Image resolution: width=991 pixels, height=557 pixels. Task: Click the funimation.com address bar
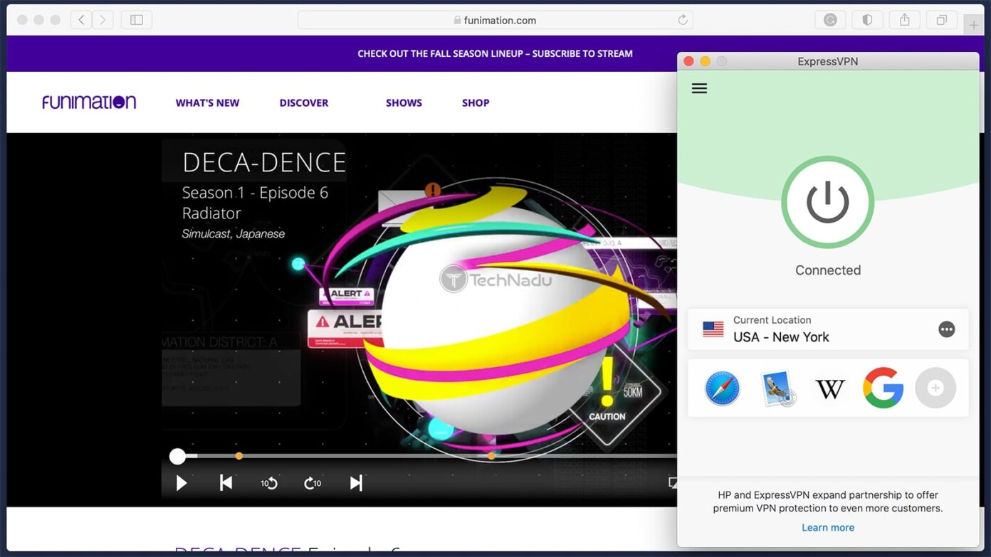[495, 20]
